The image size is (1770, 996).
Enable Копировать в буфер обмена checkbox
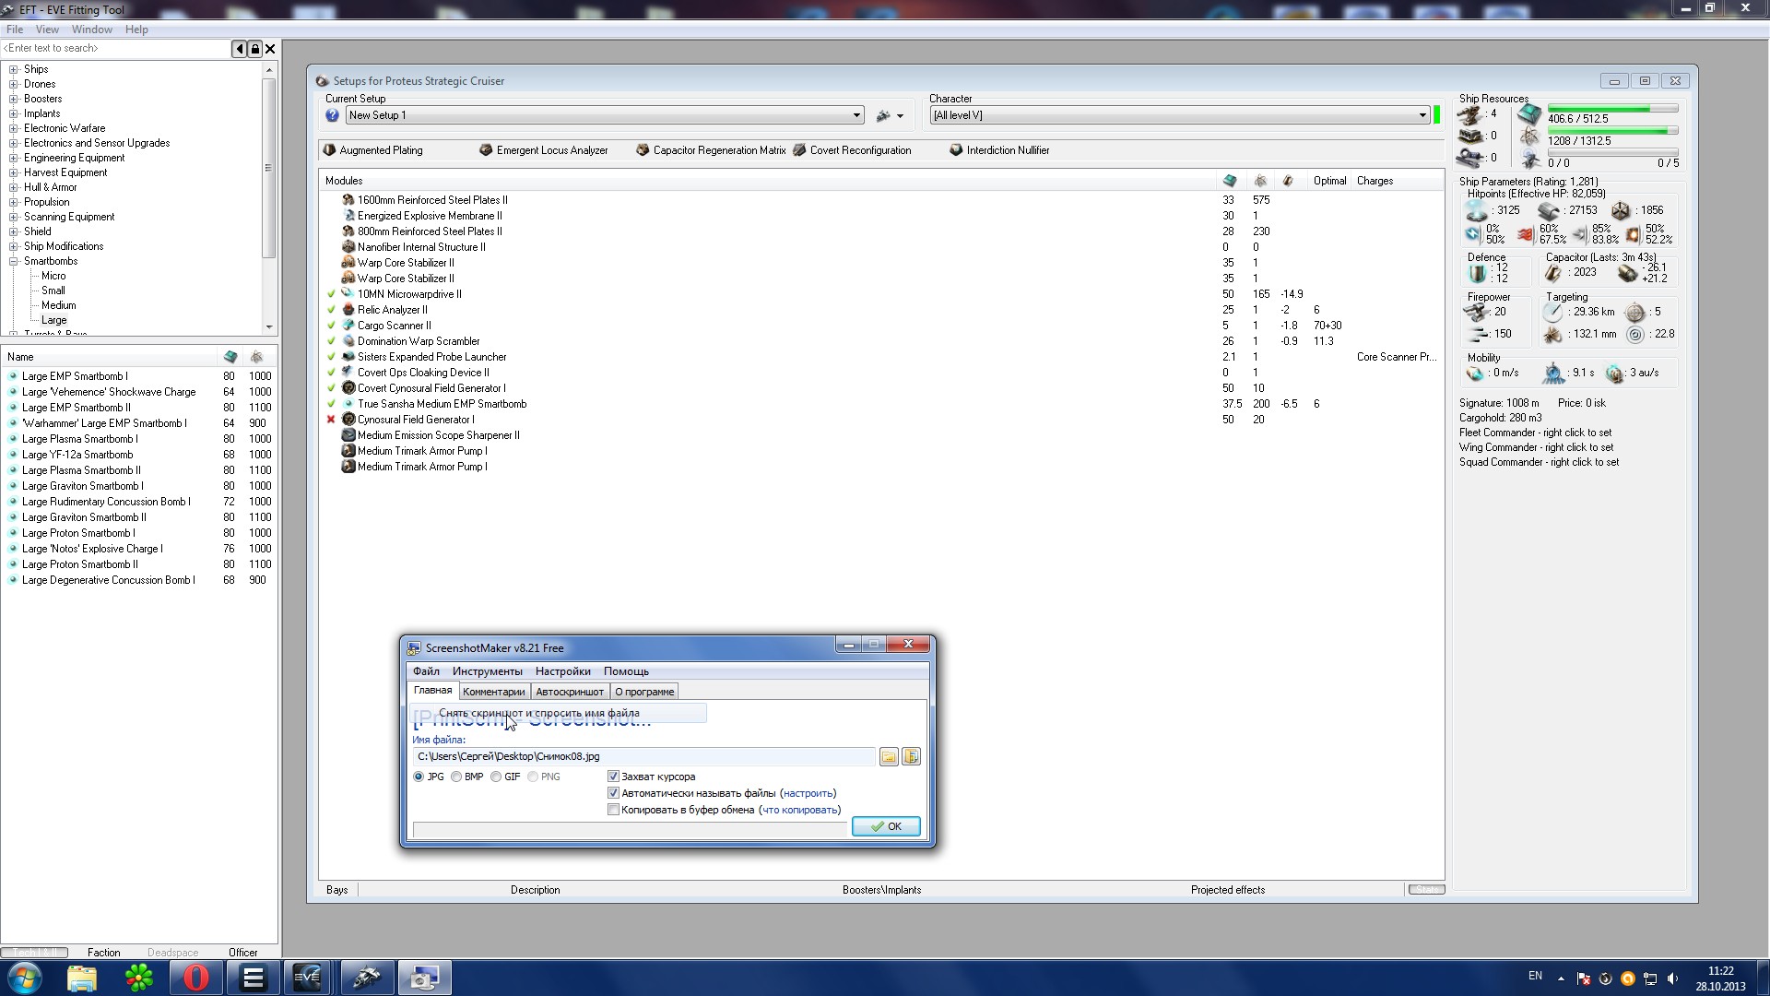point(613,810)
